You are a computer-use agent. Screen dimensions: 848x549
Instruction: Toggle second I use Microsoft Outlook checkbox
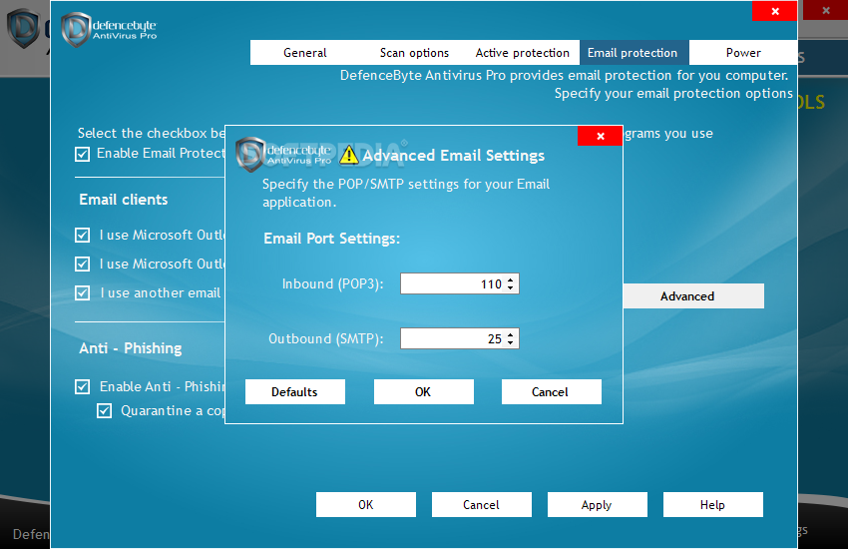[x=82, y=264]
